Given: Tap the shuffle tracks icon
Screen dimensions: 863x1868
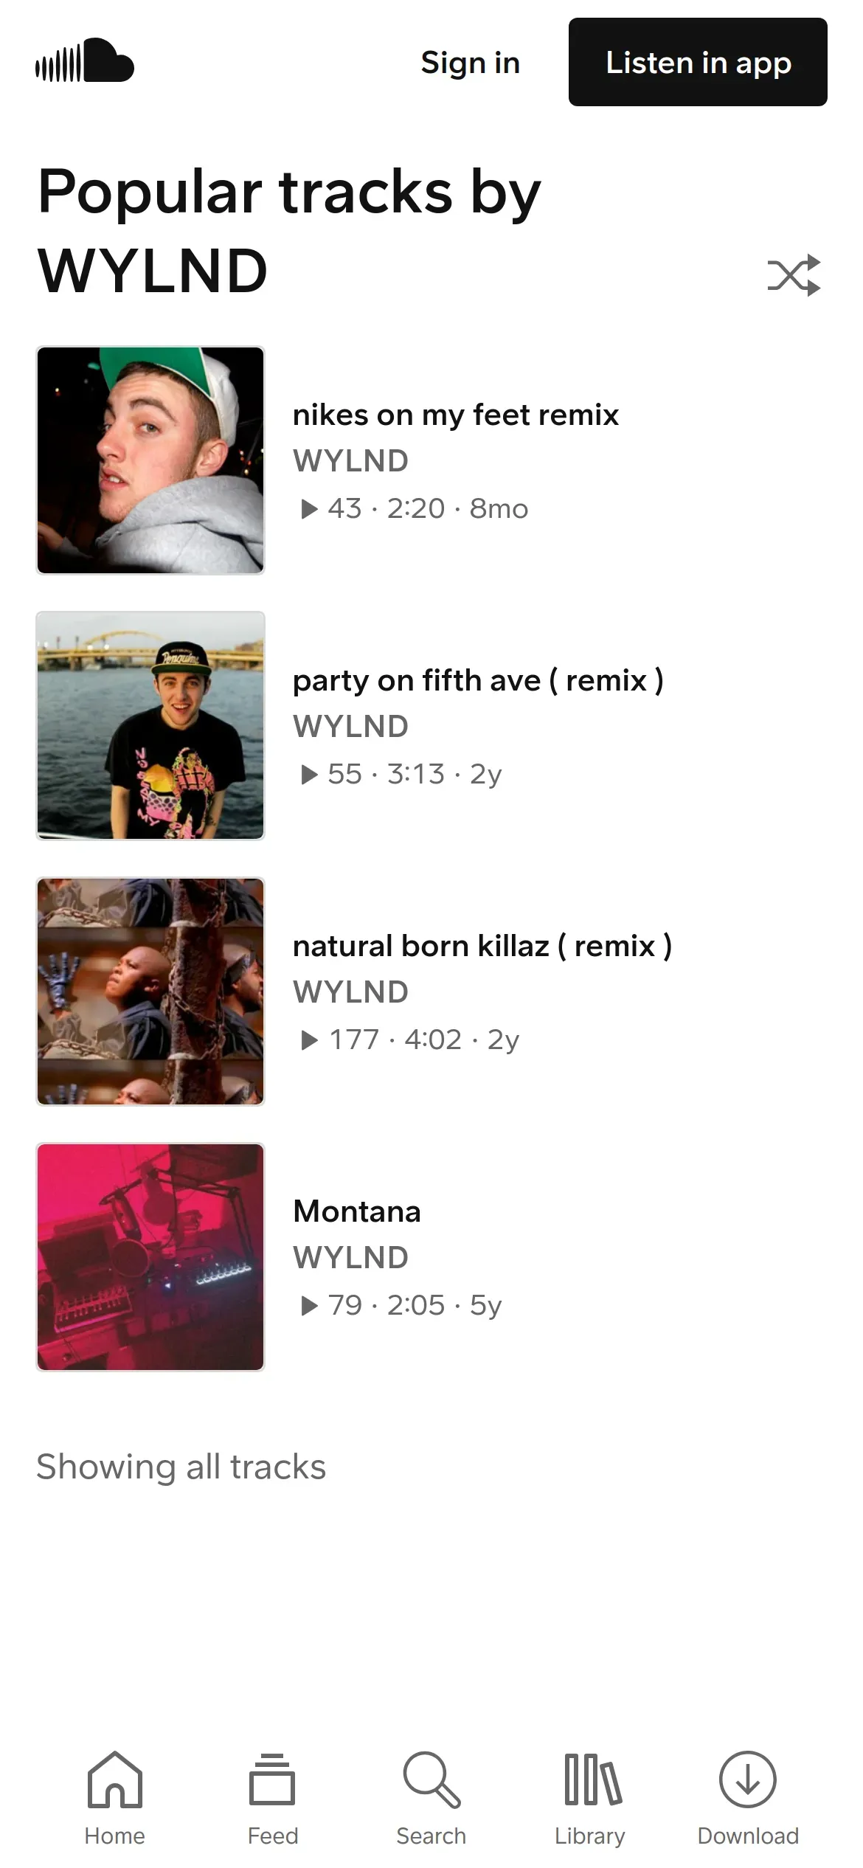Looking at the screenshot, I should [x=794, y=275].
